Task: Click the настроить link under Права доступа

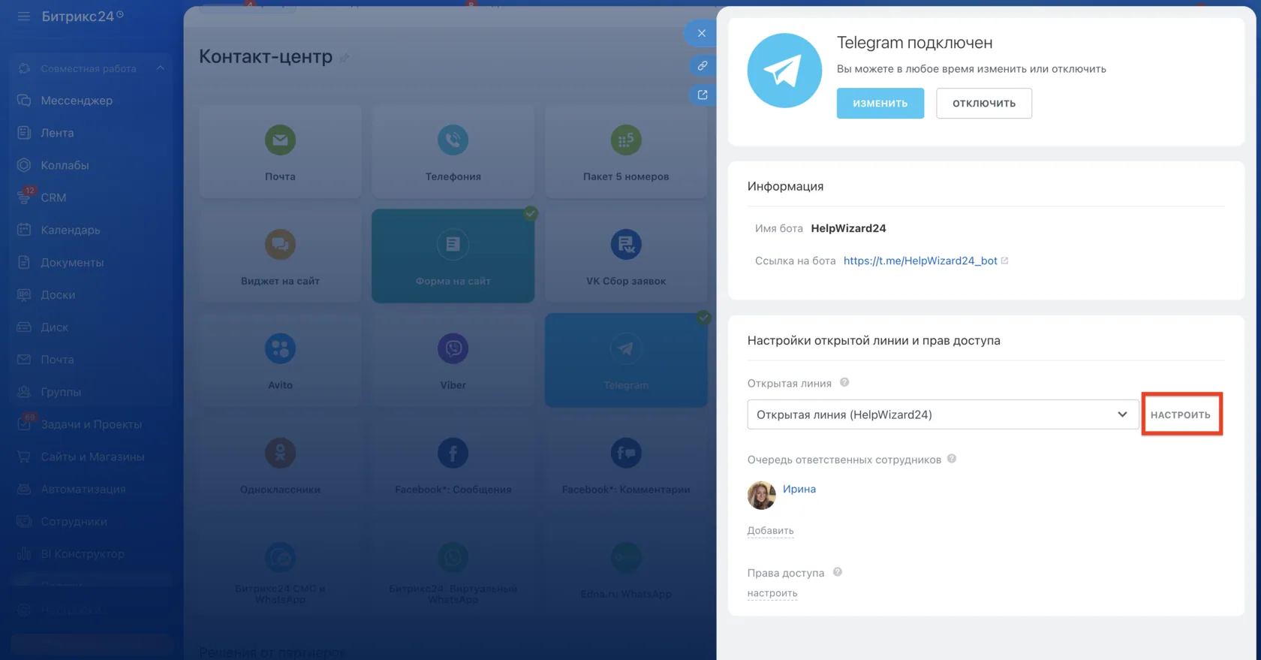Action: pos(772,593)
